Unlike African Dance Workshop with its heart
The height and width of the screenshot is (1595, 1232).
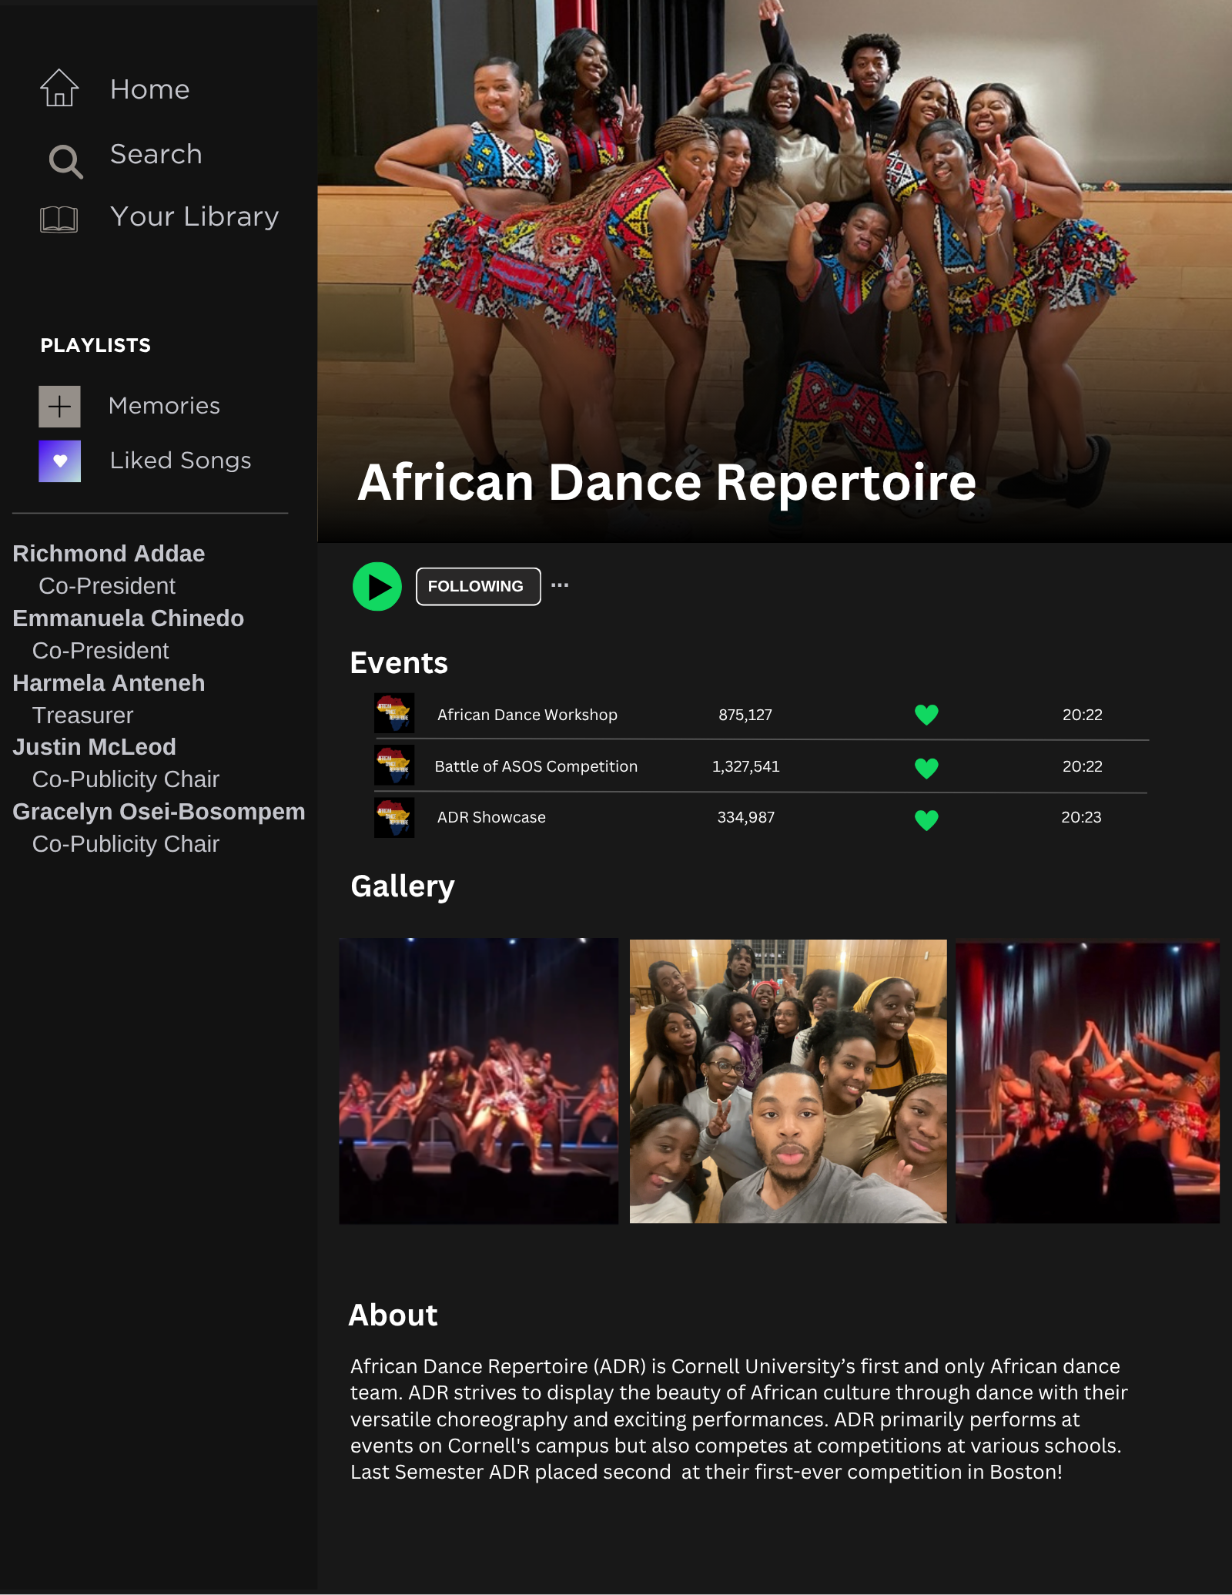click(x=926, y=715)
